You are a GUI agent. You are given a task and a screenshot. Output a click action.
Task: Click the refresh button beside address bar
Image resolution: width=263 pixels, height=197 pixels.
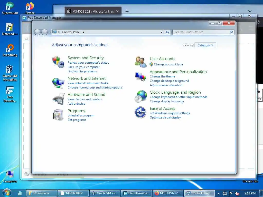point(167,32)
